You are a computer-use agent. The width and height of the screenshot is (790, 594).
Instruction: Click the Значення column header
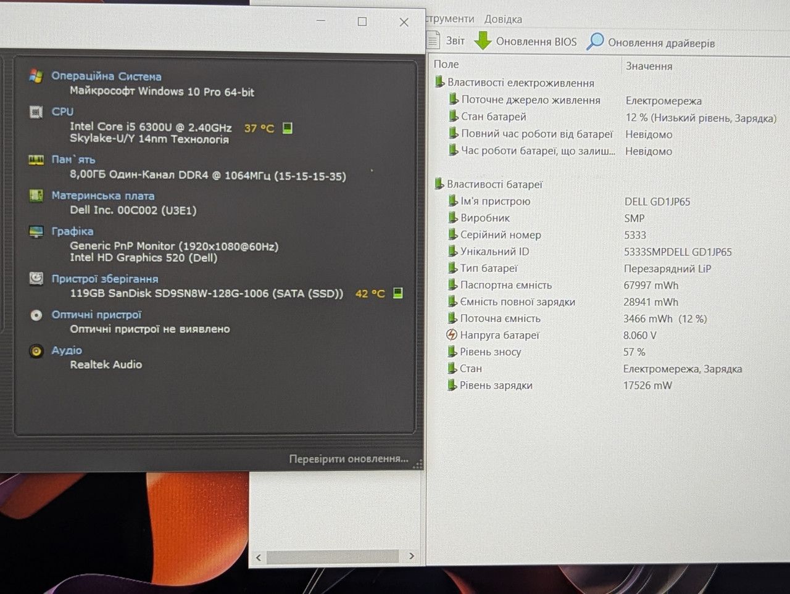(649, 66)
